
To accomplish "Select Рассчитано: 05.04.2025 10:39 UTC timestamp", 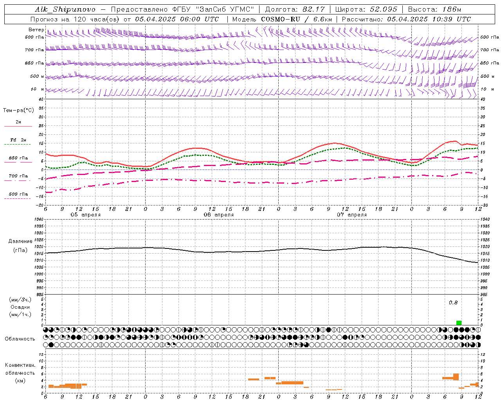I will pyautogui.click(x=407, y=19).
